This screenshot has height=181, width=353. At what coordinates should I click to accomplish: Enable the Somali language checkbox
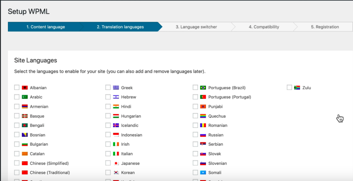pos(195,172)
